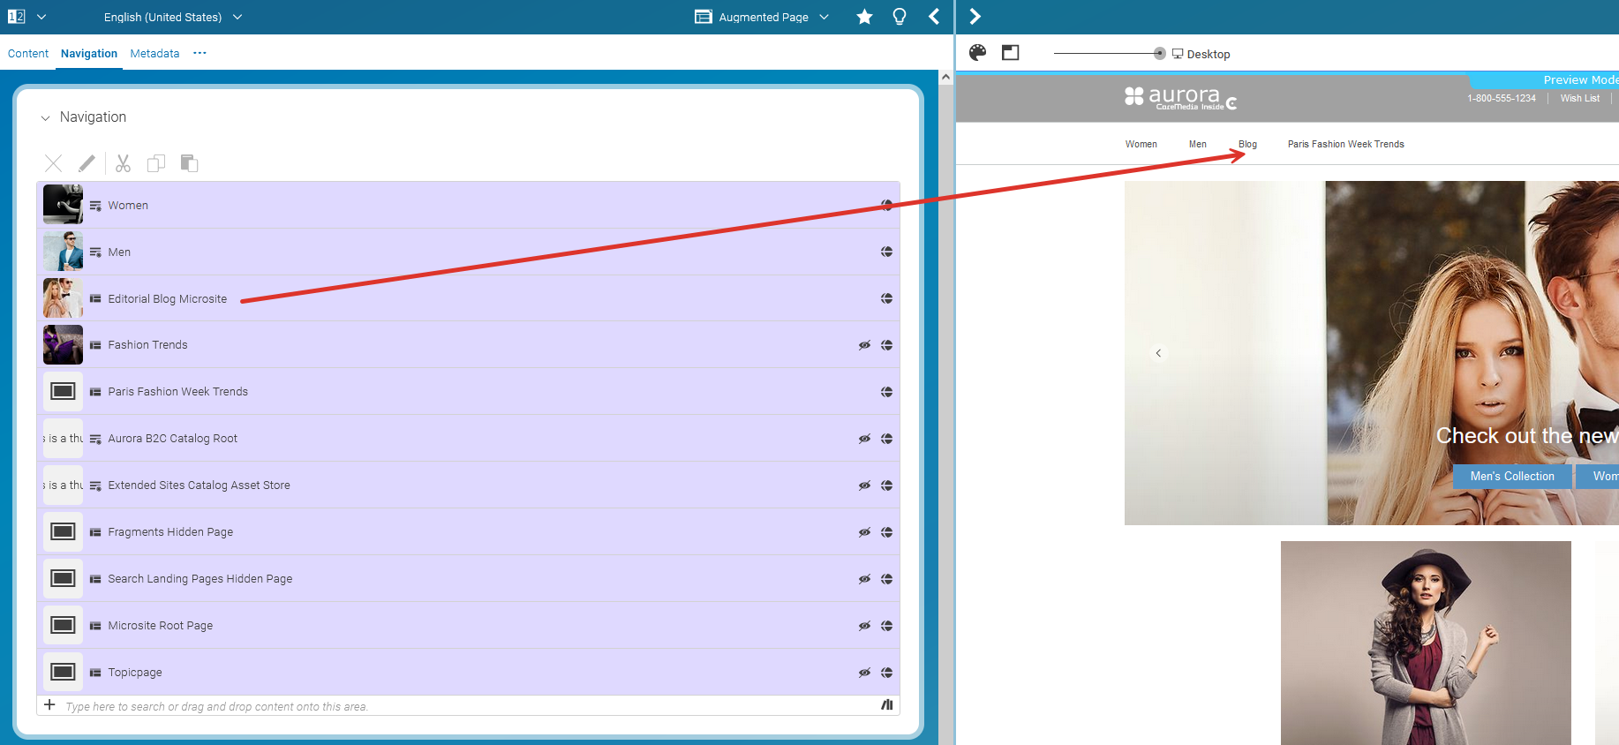Open the English (United States) locale dropdown
1619x745 pixels.
click(x=172, y=17)
